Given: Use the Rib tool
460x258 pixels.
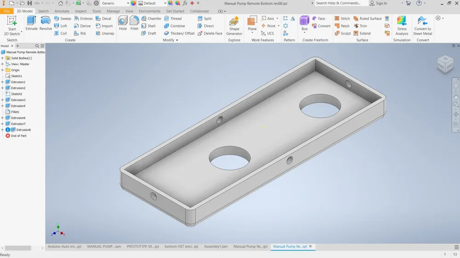Looking at the screenshot, I should pos(80,34).
